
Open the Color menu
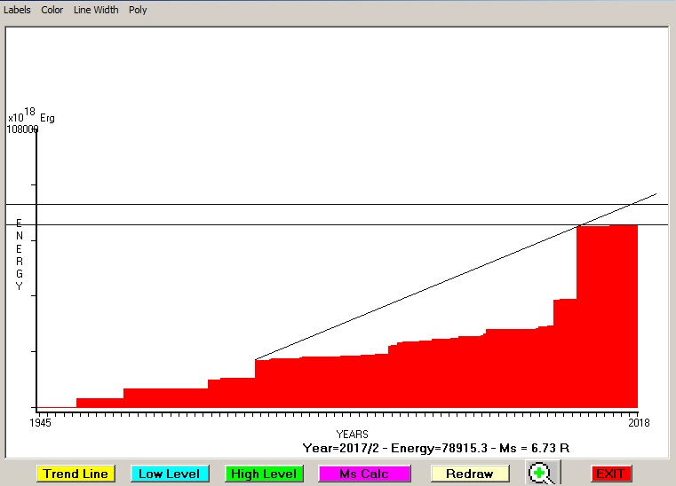52,10
